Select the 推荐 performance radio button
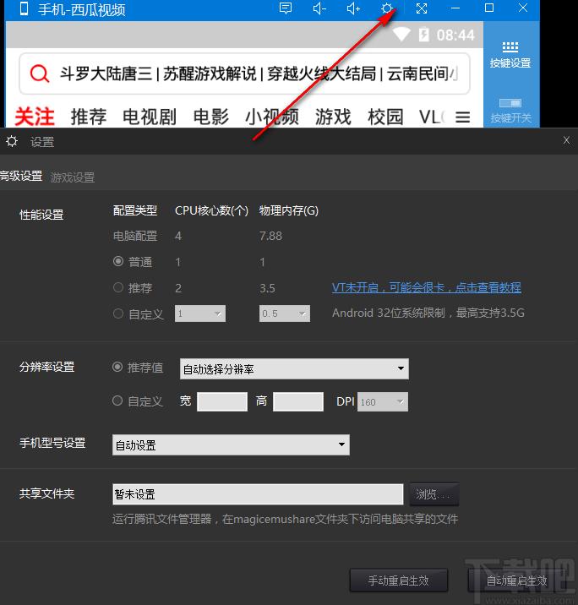 (118, 288)
